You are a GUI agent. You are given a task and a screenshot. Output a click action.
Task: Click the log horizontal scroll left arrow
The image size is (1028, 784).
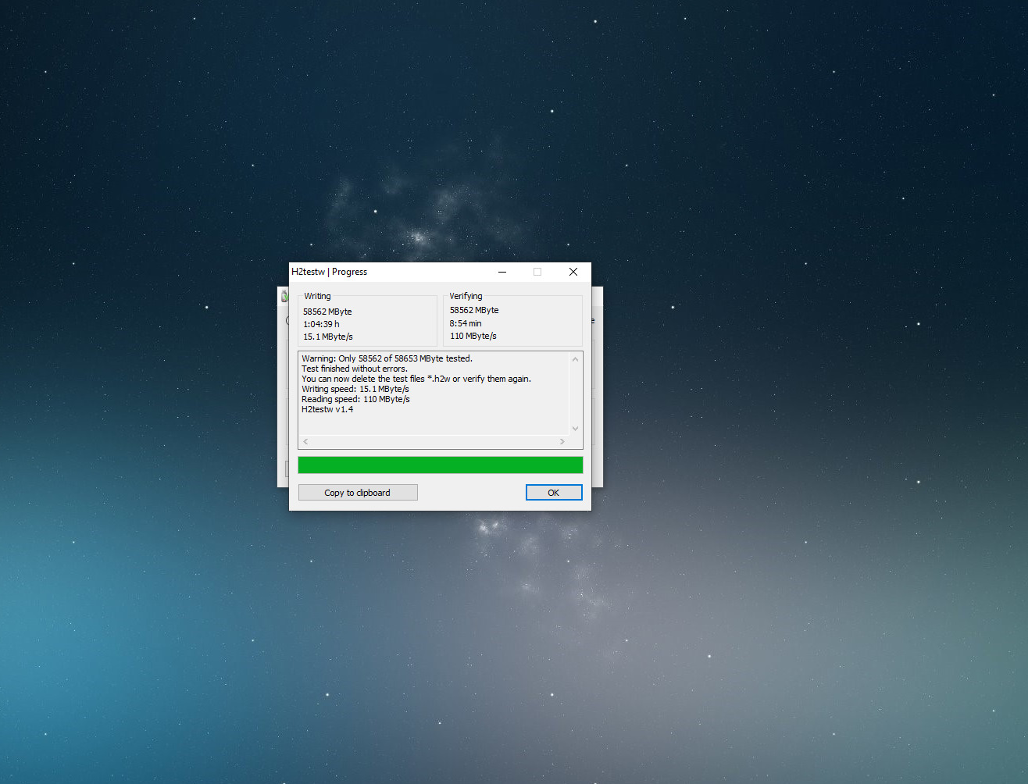[305, 442]
